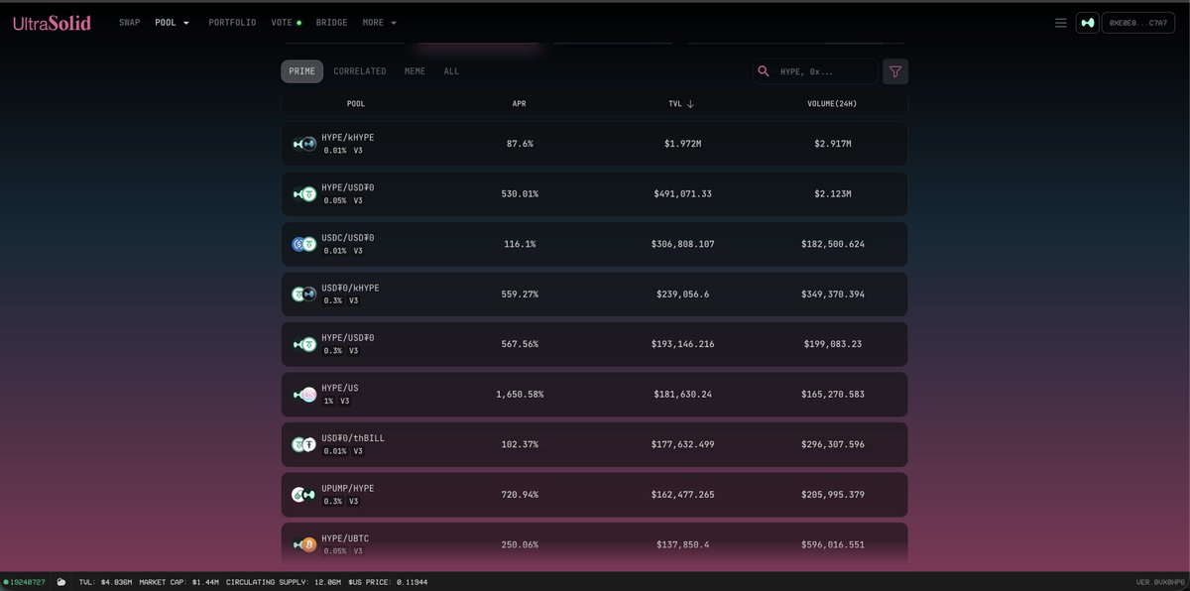The height and width of the screenshot is (591, 1190).
Task: Click the $2.123M volume value
Action: (x=833, y=193)
